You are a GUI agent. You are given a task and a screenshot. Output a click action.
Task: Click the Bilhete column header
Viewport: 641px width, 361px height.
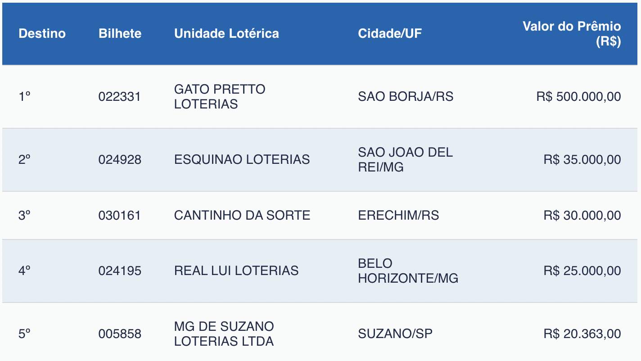[120, 34]
